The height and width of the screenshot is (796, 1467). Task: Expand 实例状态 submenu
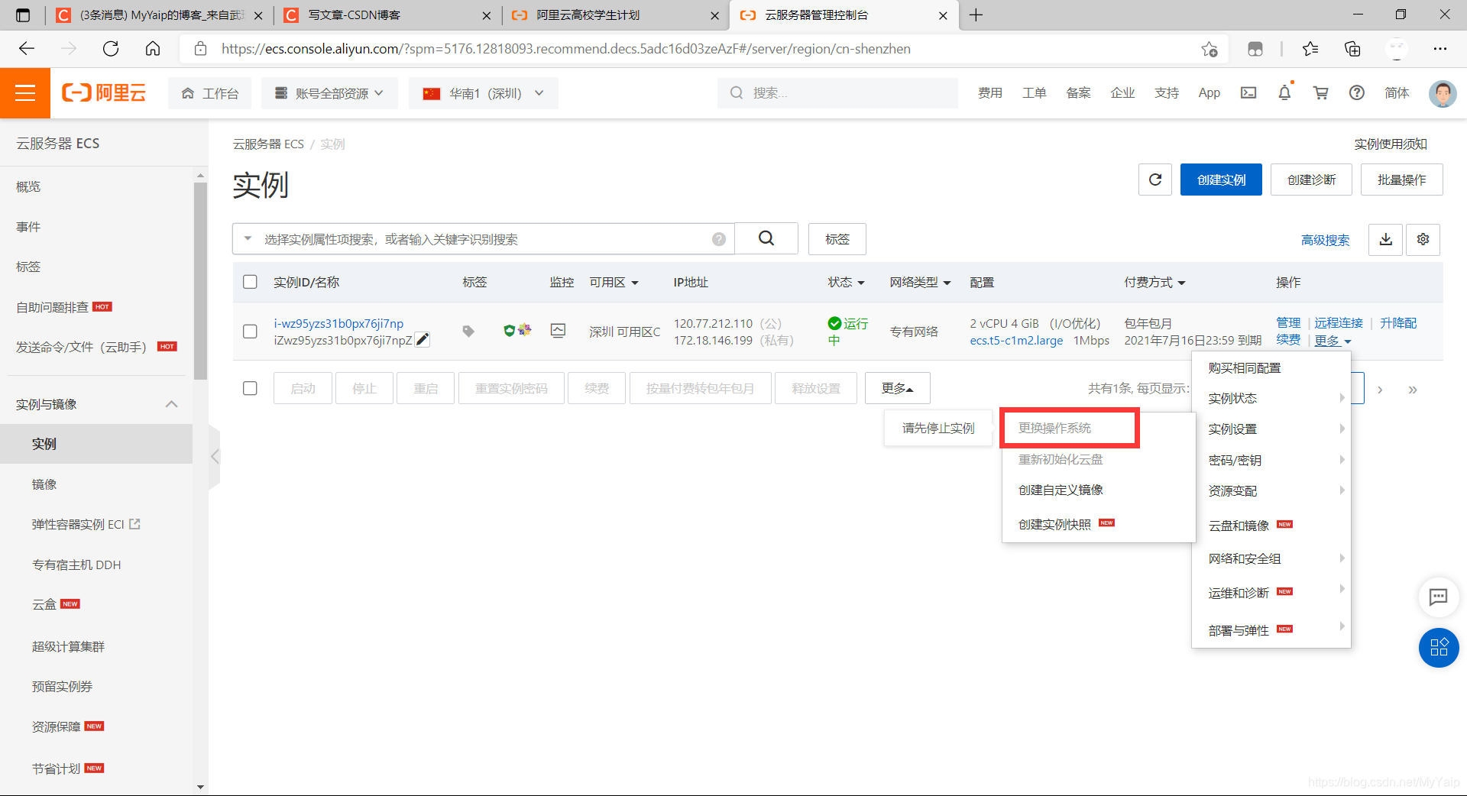pos(1271,398)
